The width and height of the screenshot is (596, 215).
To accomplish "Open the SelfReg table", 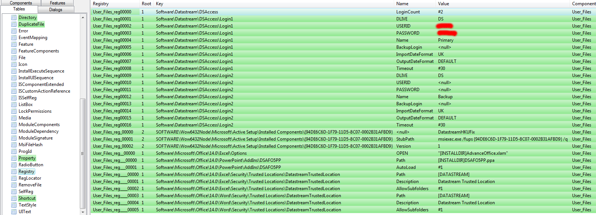I will click(x=26, y=192).
